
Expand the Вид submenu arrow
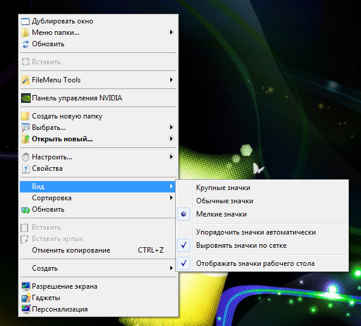tap(171, 186)
